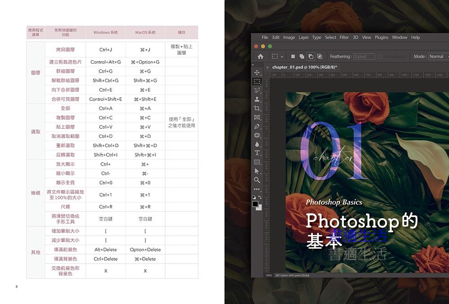Select the Pen tool
Screen dimensions: 449x304
coord(257,126)
